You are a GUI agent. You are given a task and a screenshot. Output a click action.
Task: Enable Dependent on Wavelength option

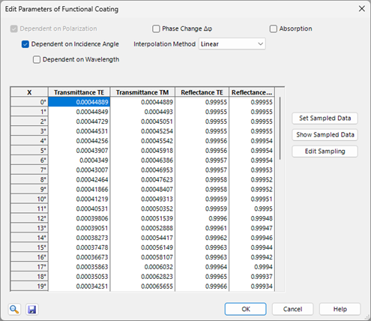[x=37, y=60]
